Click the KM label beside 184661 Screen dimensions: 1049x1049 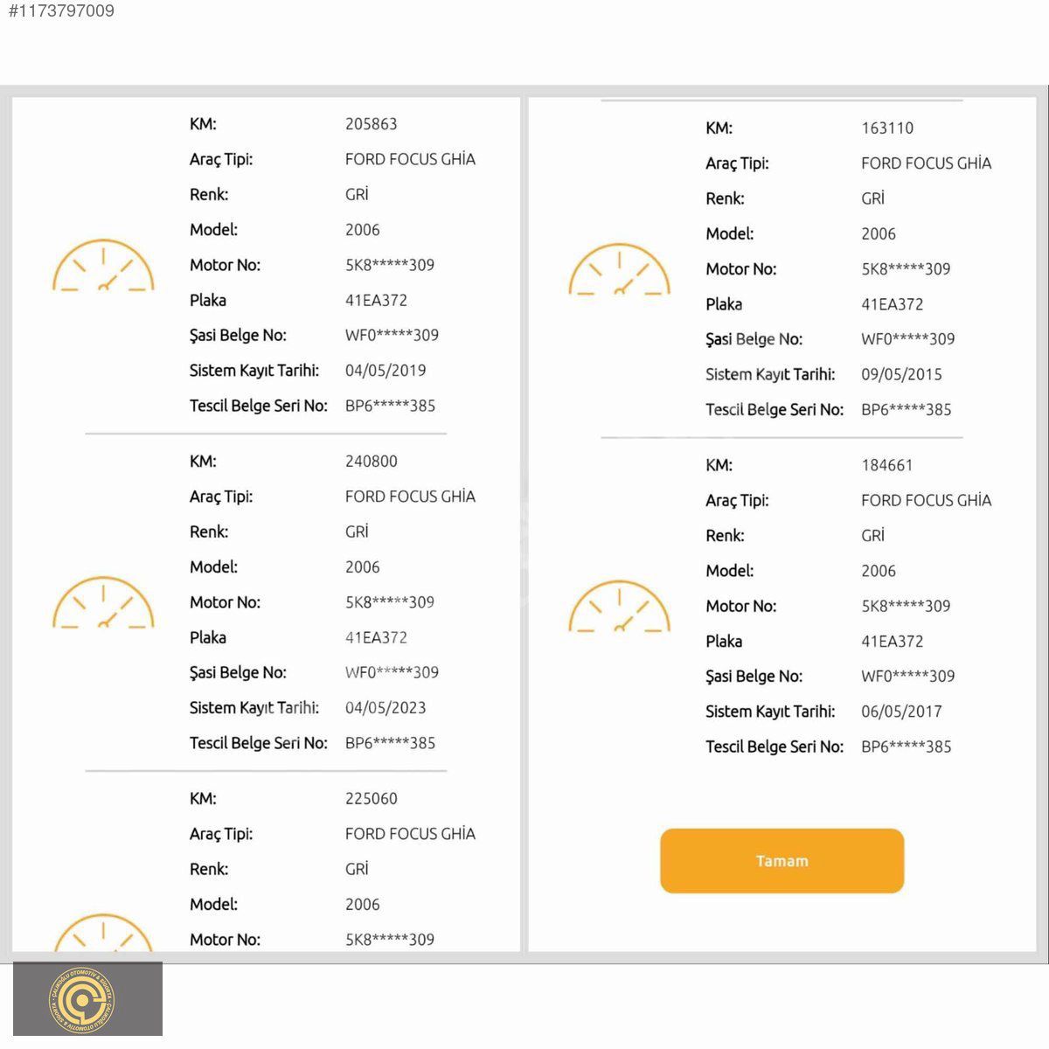(719, 466)
